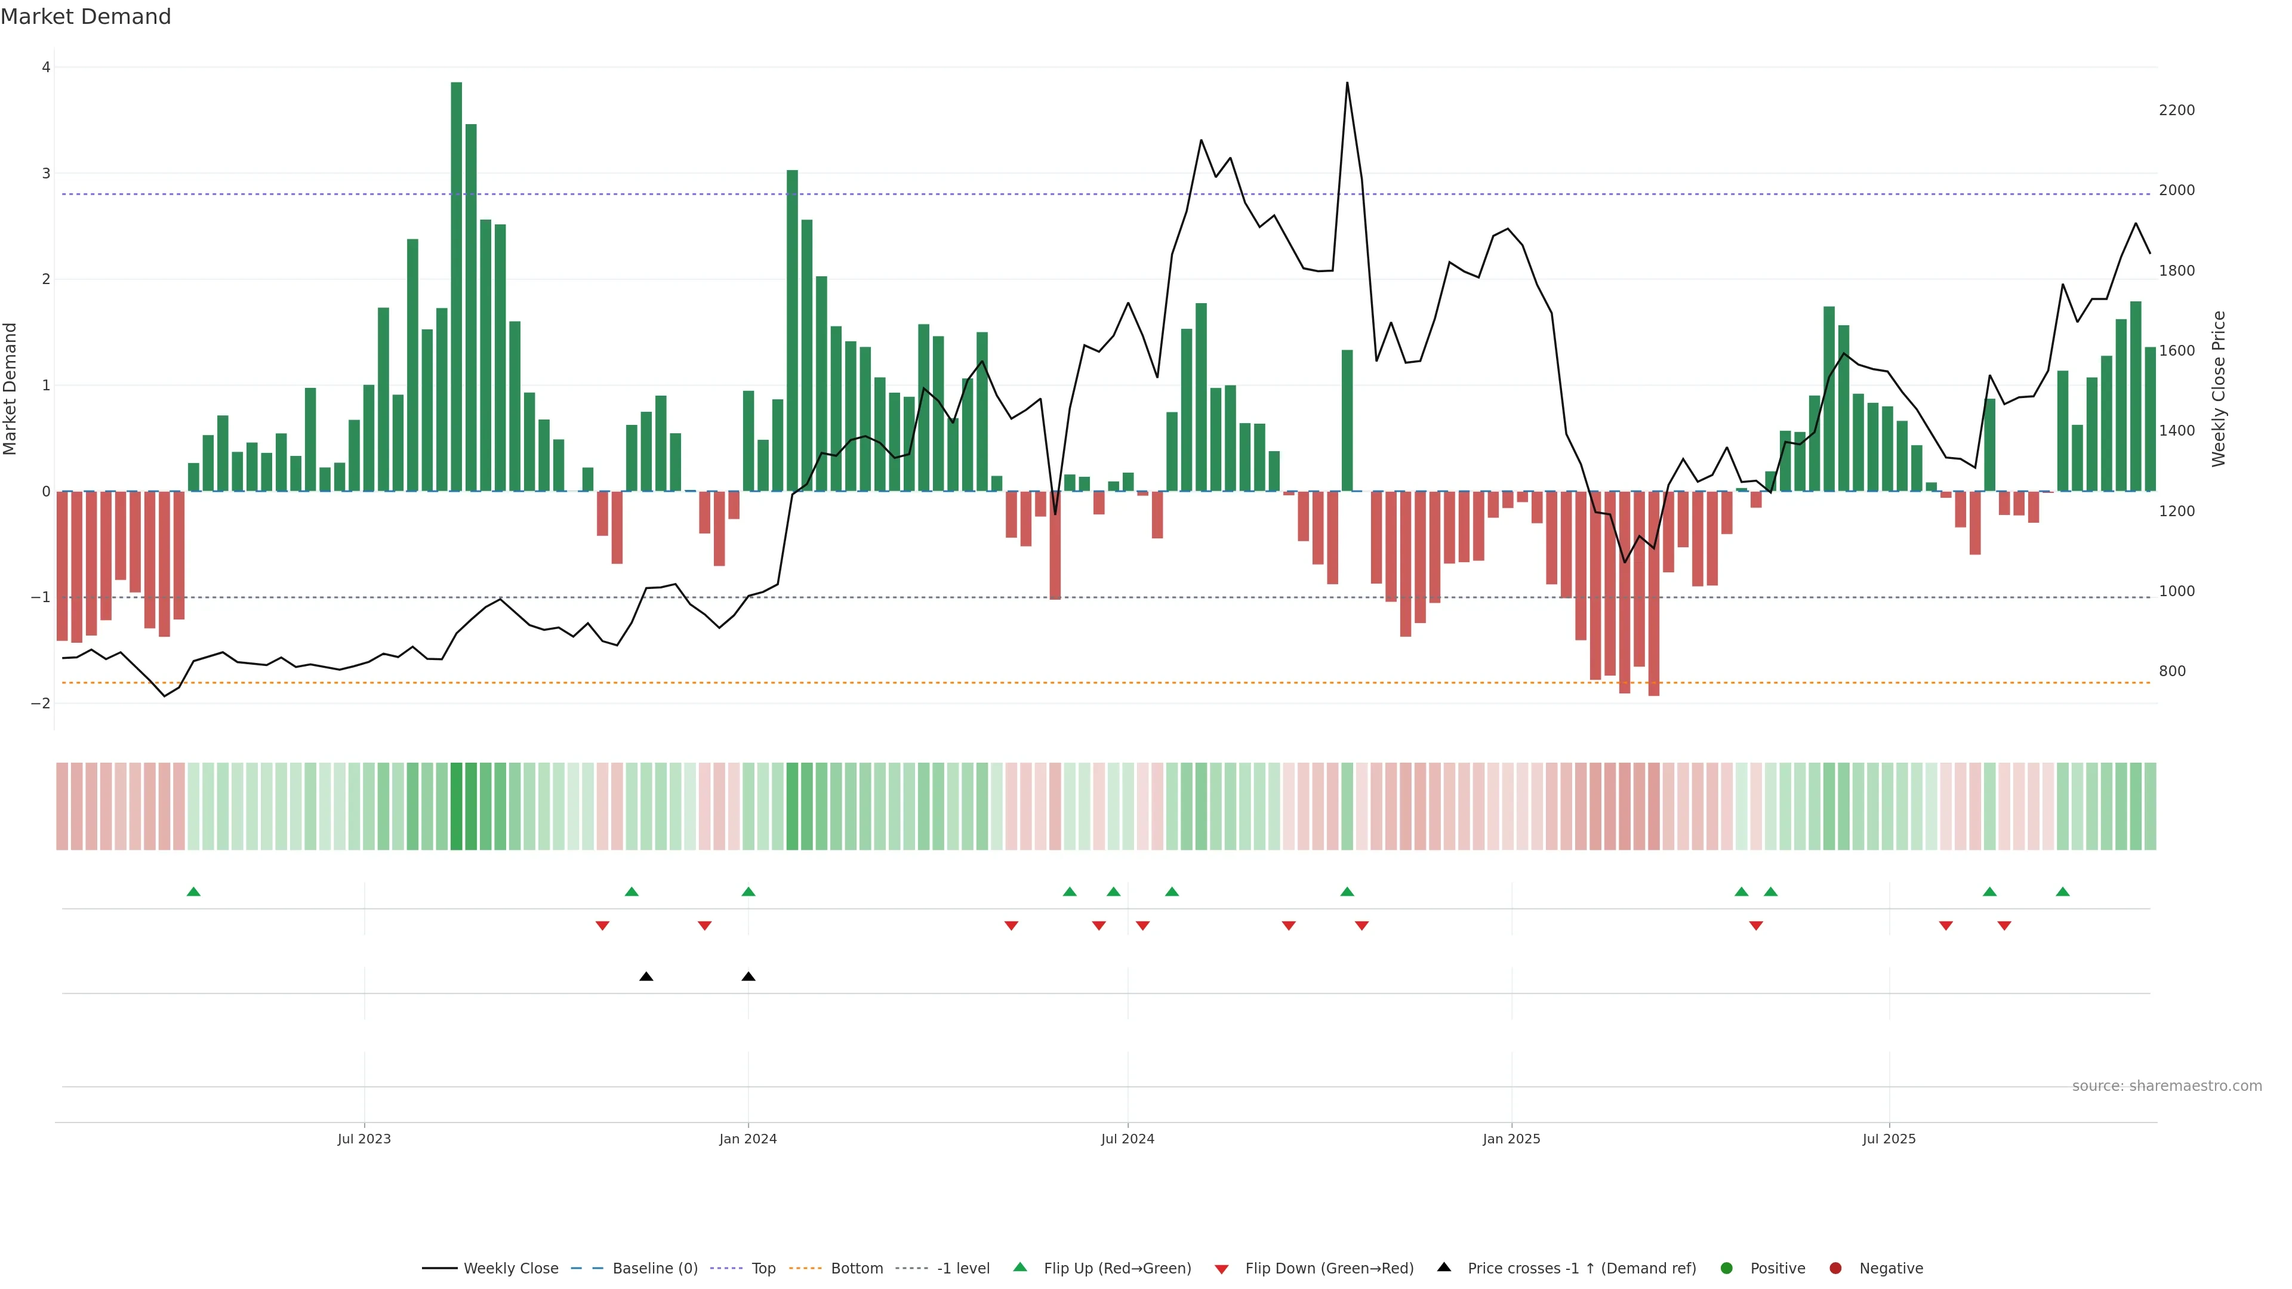2292x1289 pixels.
Task: Toggle the Top dotted line legend entry
Action: [x=763, y=1268]
